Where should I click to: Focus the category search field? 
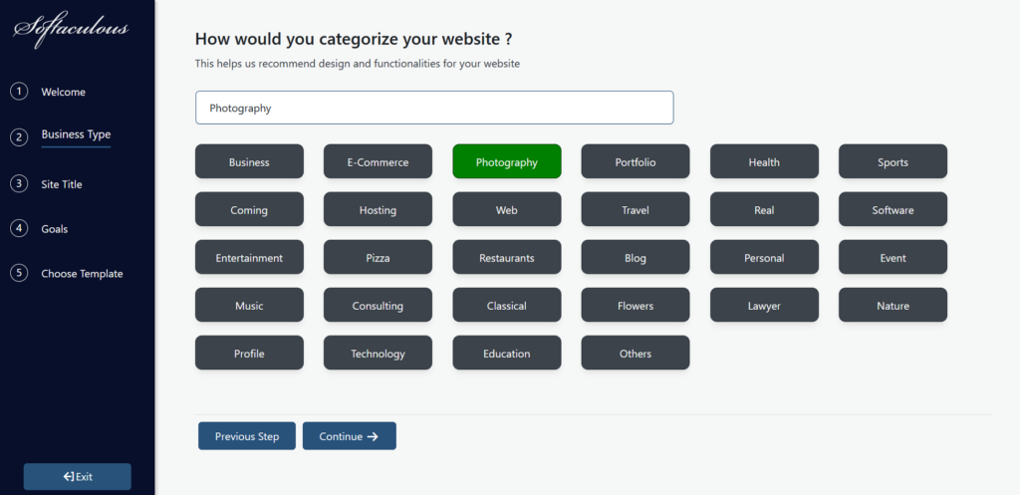(434, 108)
